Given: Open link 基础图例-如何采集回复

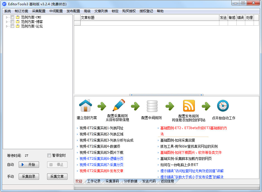Looking at the screenshot, I should 178,140.
